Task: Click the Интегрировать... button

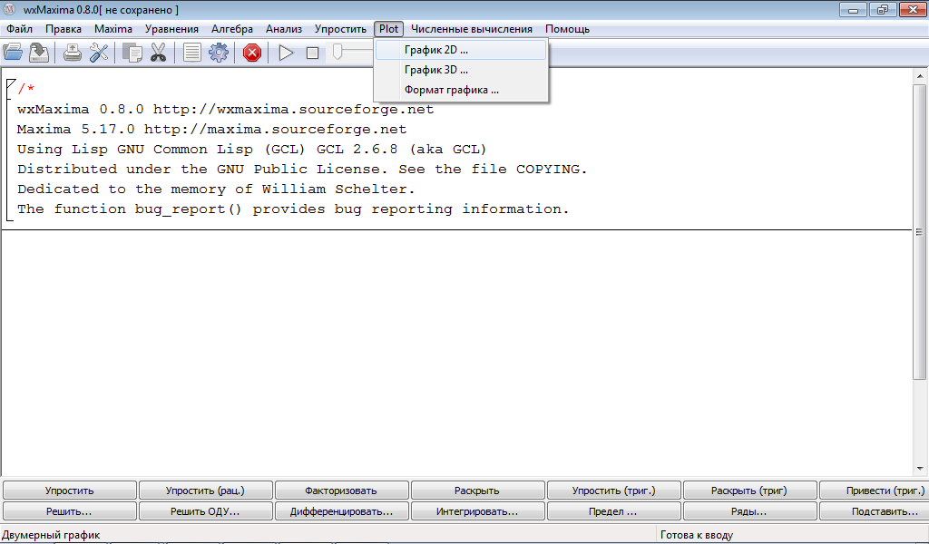Action: point(477,510)
